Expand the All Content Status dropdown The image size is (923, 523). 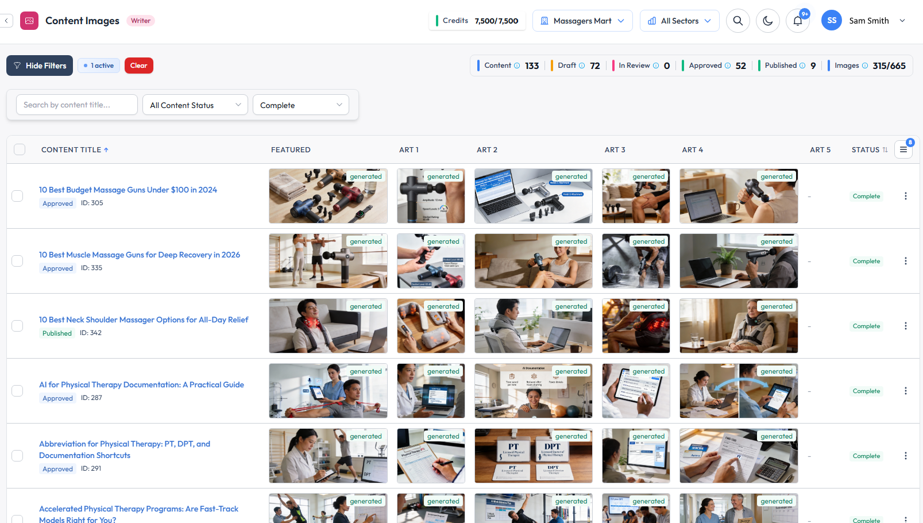[195, 105]
